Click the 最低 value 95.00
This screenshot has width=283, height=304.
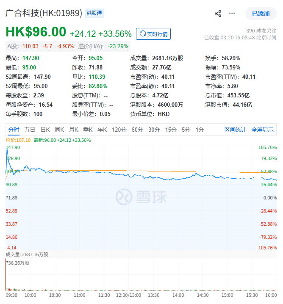pos(29,67)
